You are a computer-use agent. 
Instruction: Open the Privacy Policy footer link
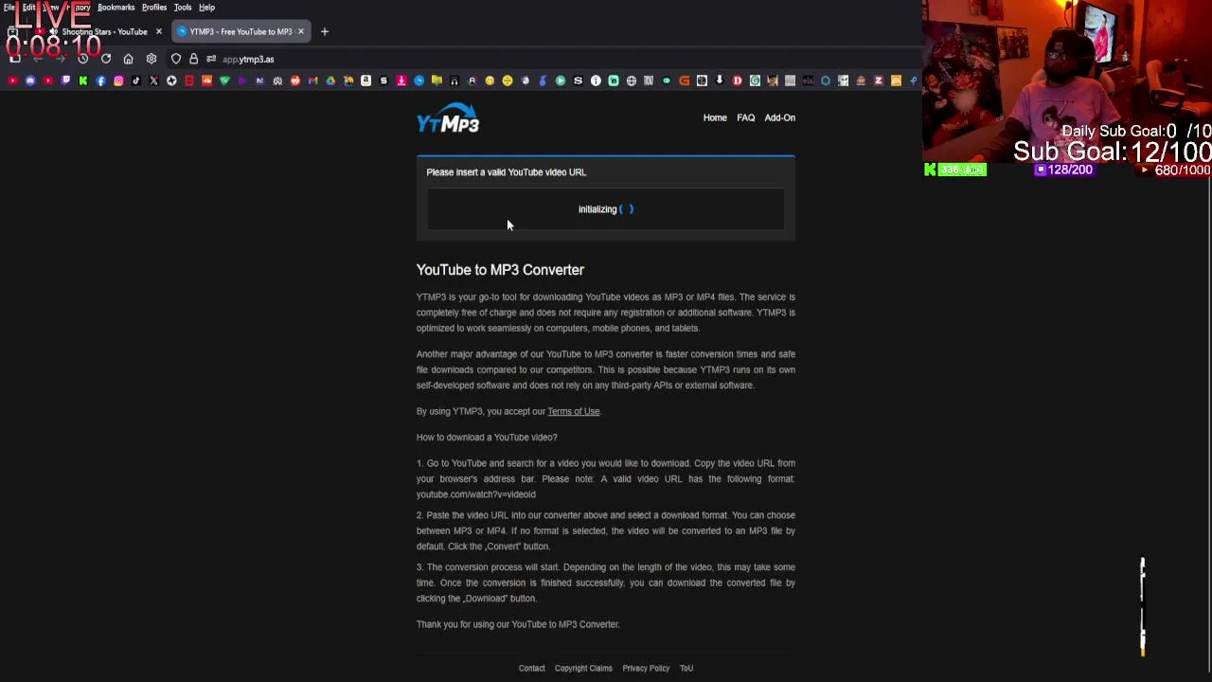[x=646, y=668]
